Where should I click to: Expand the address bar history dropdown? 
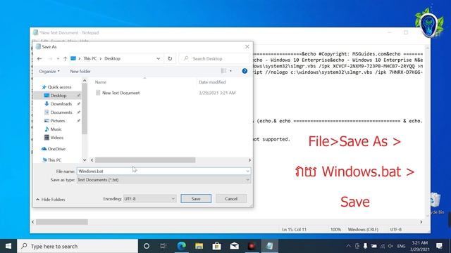pyautogui.click(x=158, y=58)
